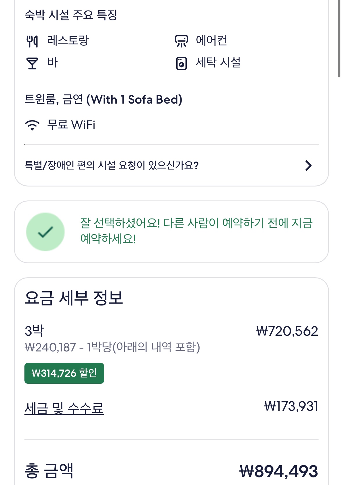Open the 세금 및 수수료 link
The height and width of the screenshot is (485, 343).
(x=64, y=408)
